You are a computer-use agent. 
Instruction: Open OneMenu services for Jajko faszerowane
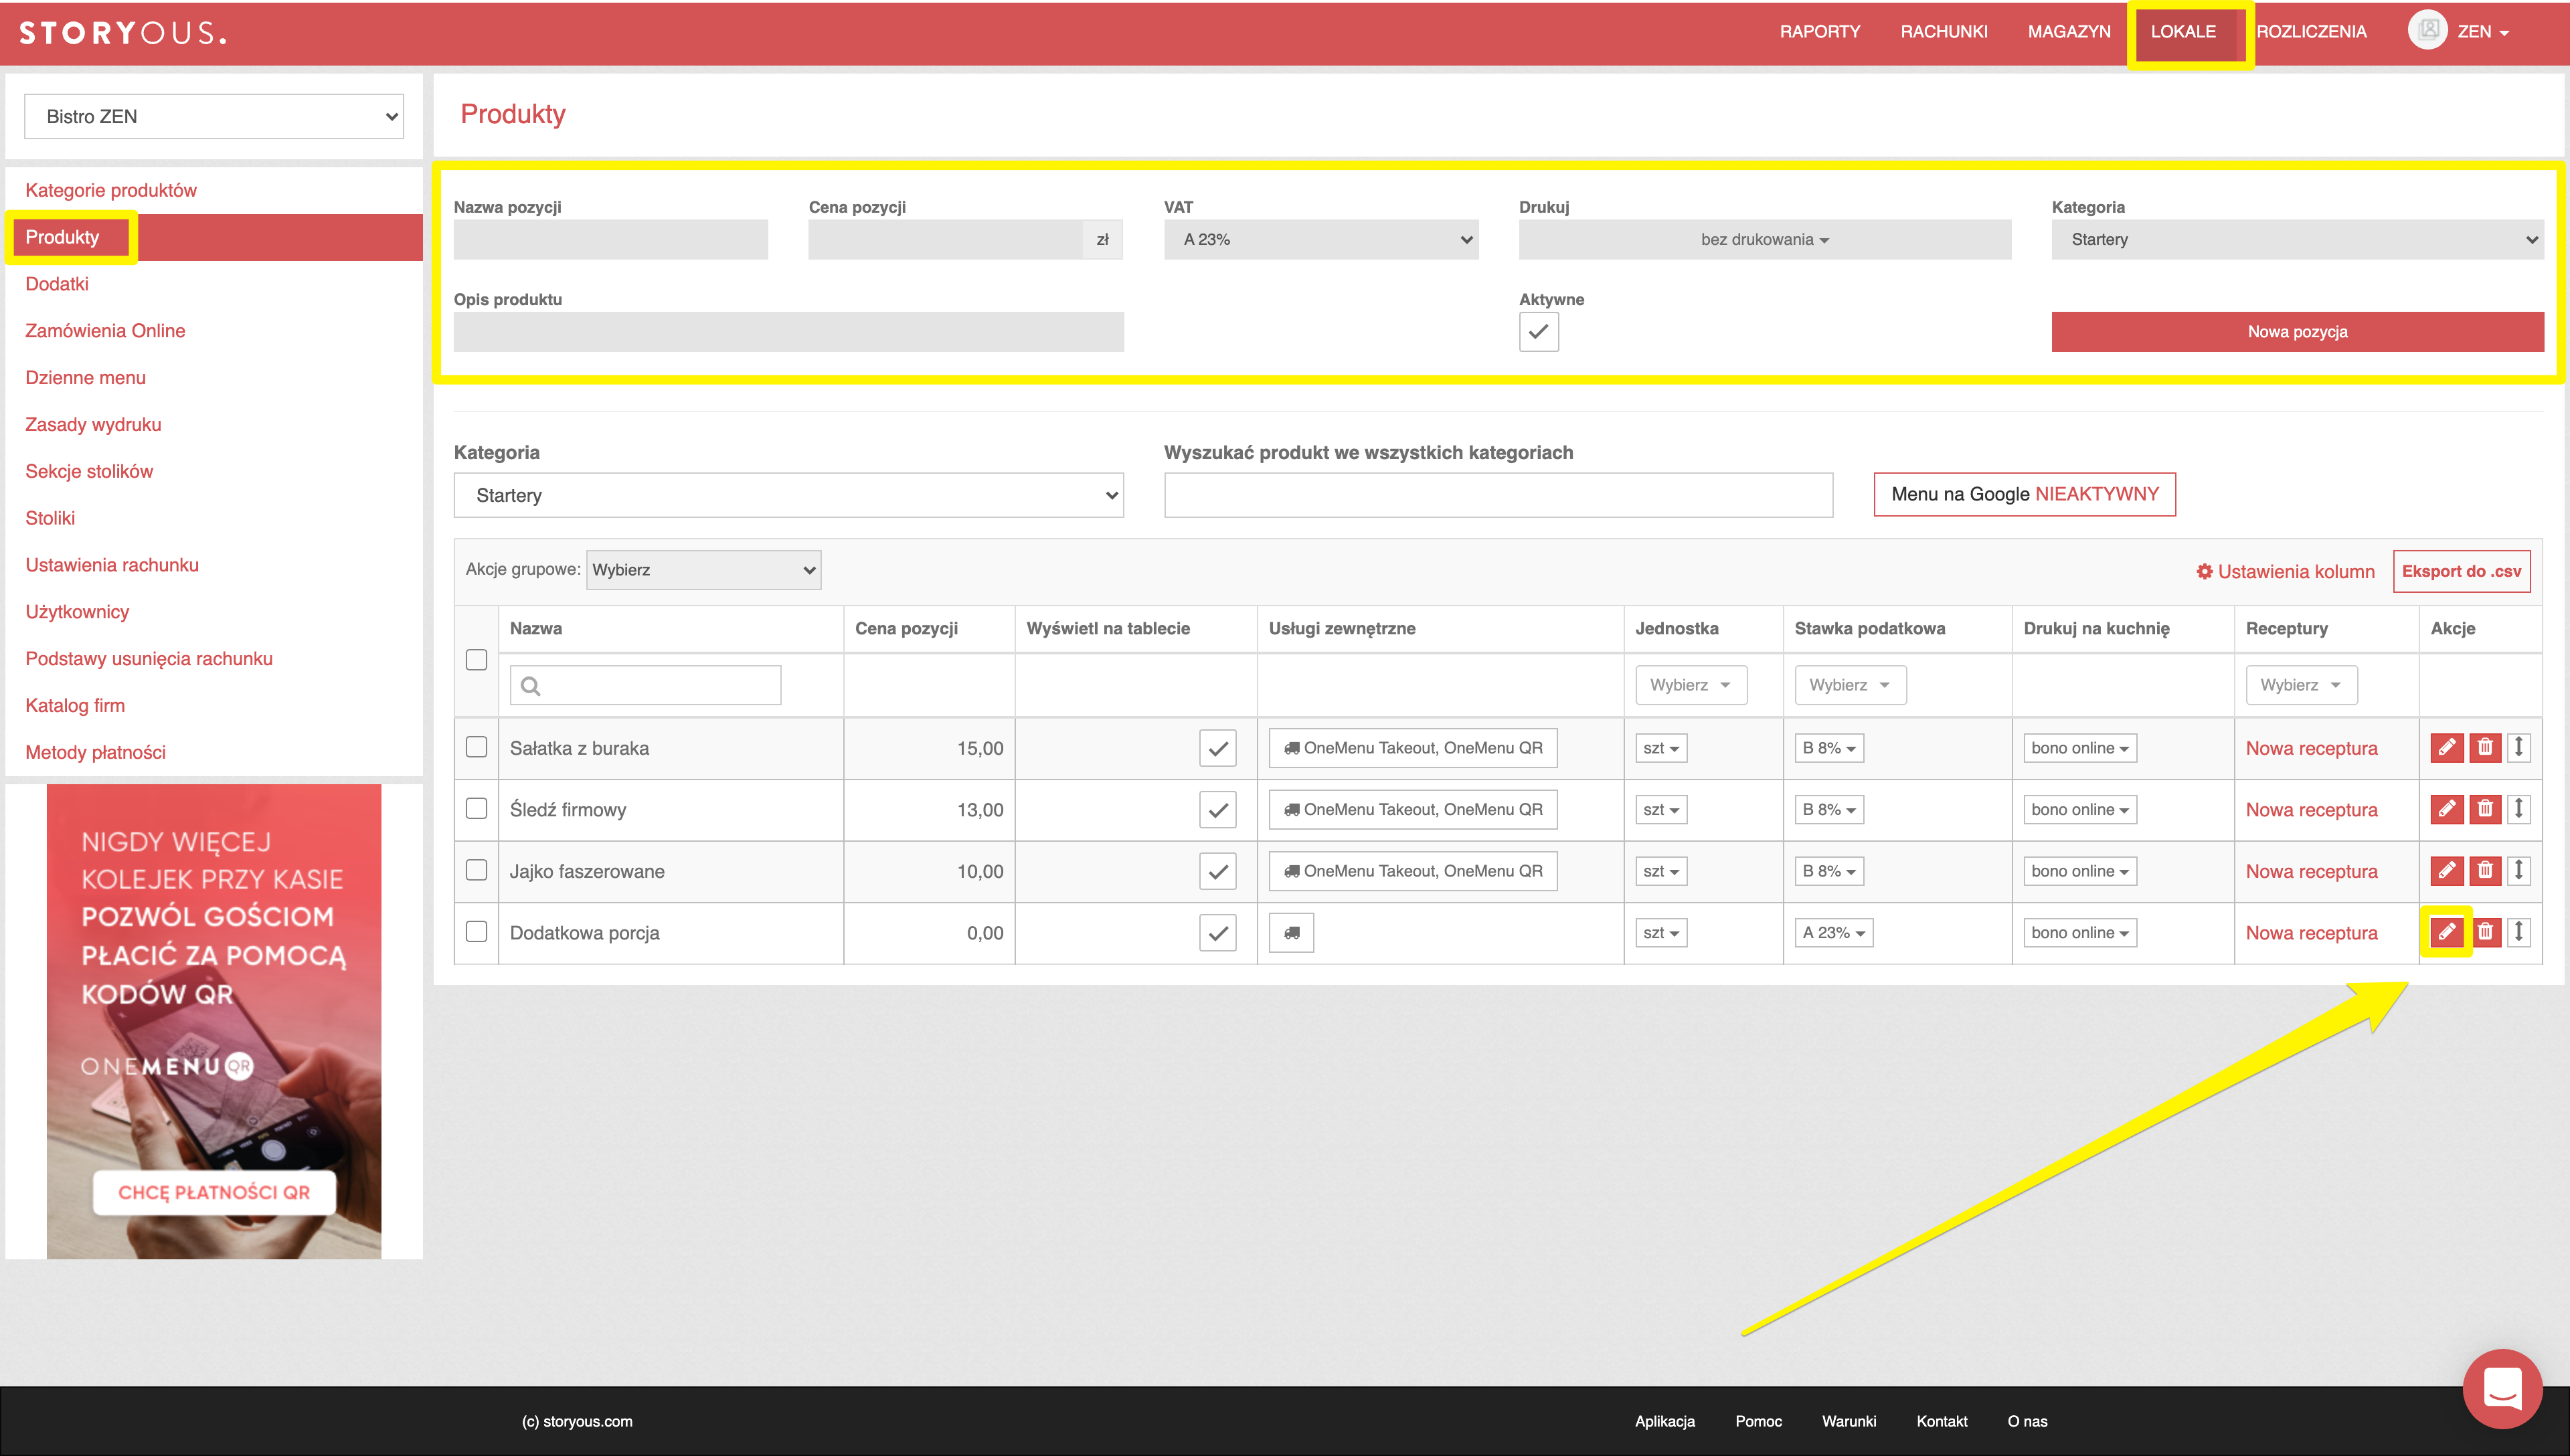coord(1412,871)
